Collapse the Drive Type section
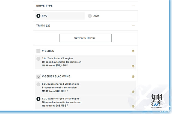172x114 pixels. 133,5
